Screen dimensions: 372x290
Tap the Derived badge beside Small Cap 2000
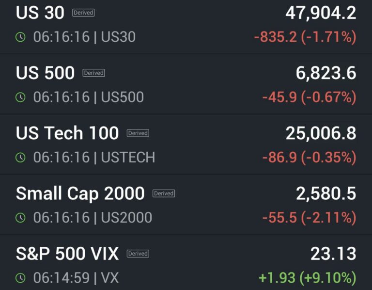(x=164, y=193)
